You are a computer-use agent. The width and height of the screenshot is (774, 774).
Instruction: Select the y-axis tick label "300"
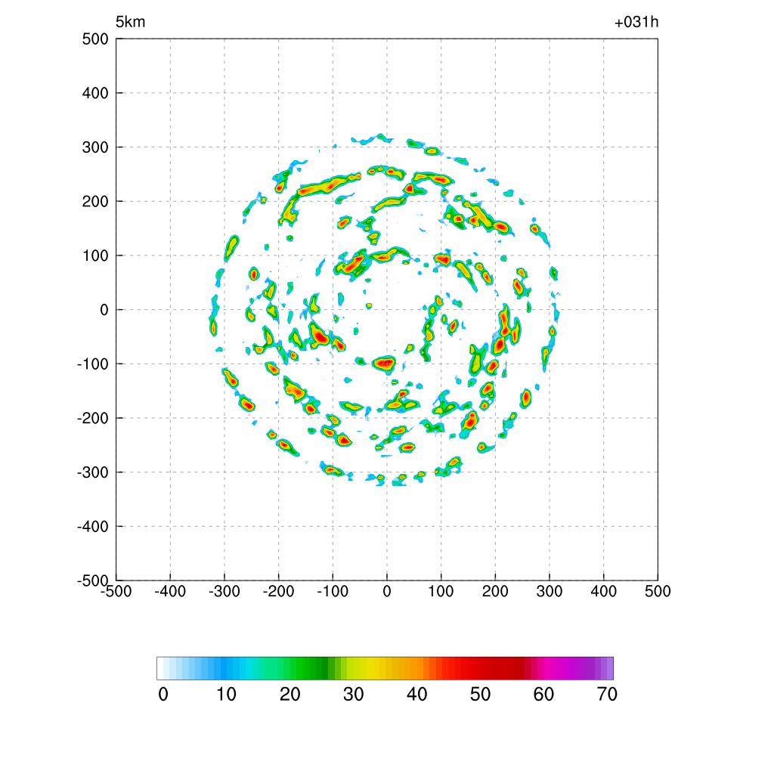95,147
